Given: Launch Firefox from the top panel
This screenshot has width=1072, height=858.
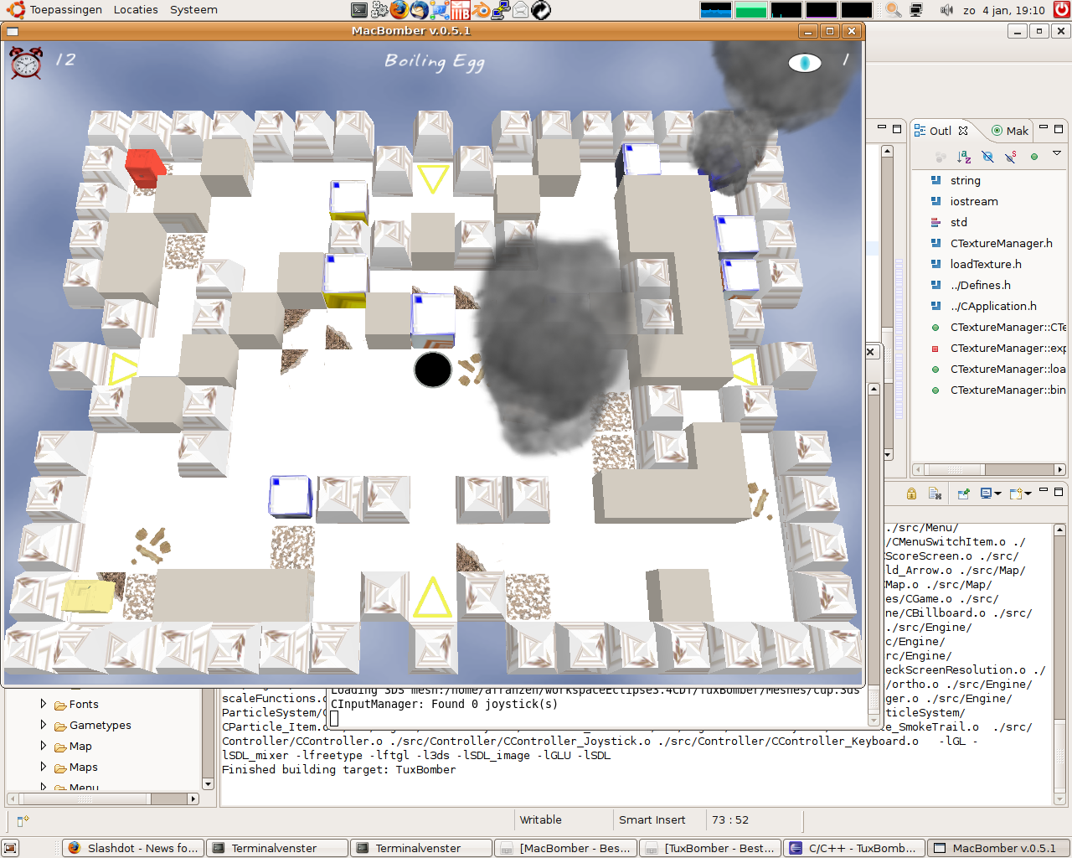Looking at the screenshot, I should (399, 10).
